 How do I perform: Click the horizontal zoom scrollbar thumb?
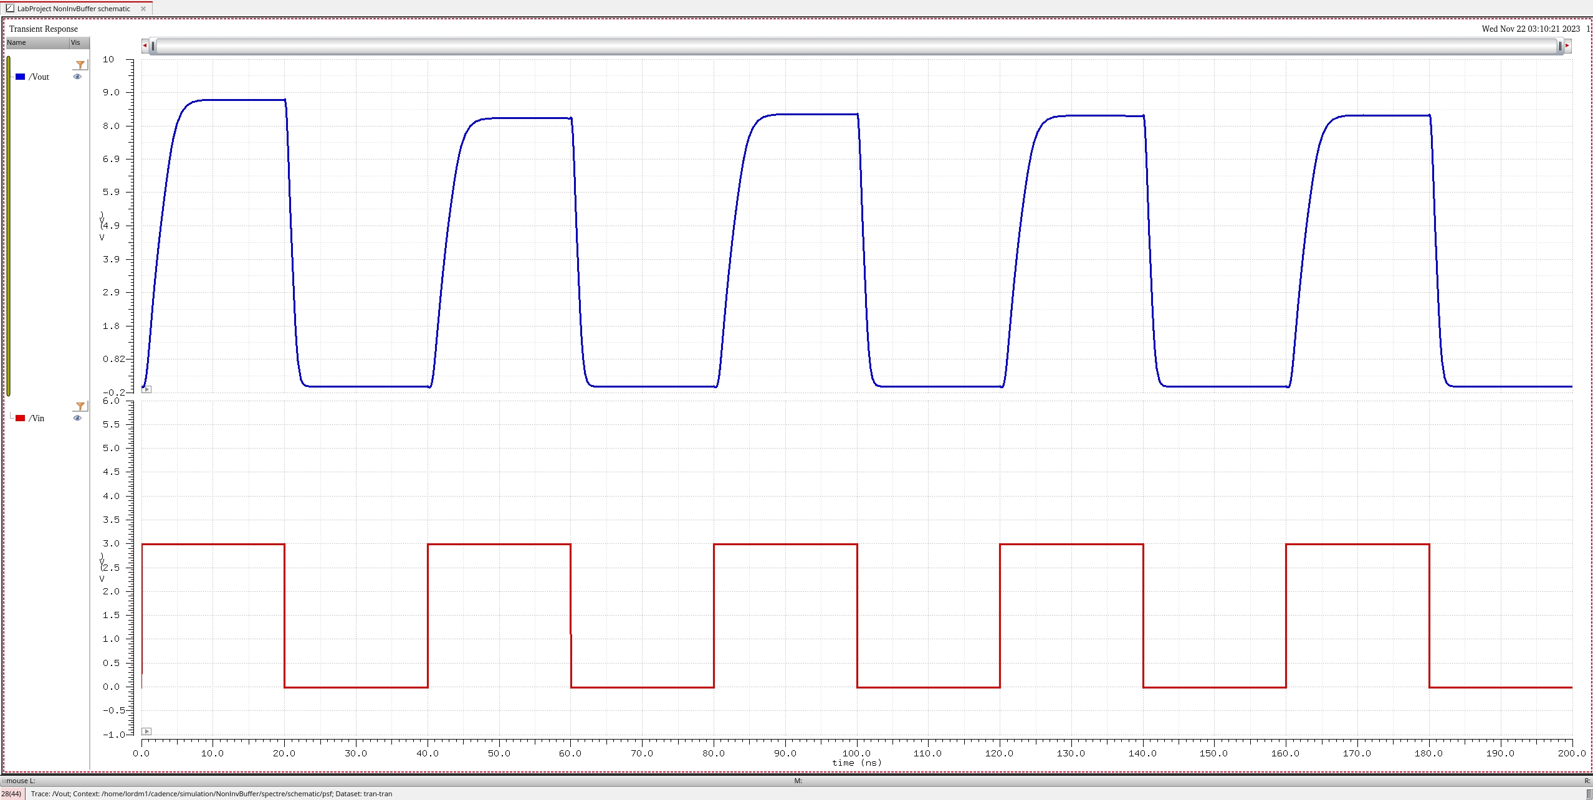(x=855, y=45)
